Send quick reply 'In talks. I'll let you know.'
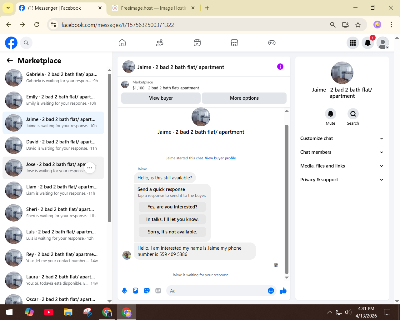Viewport: 400px width, 320px height. point(172,219)
